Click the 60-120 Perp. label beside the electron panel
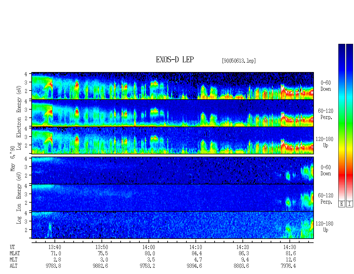354x274 pixels. coord(325,114)
